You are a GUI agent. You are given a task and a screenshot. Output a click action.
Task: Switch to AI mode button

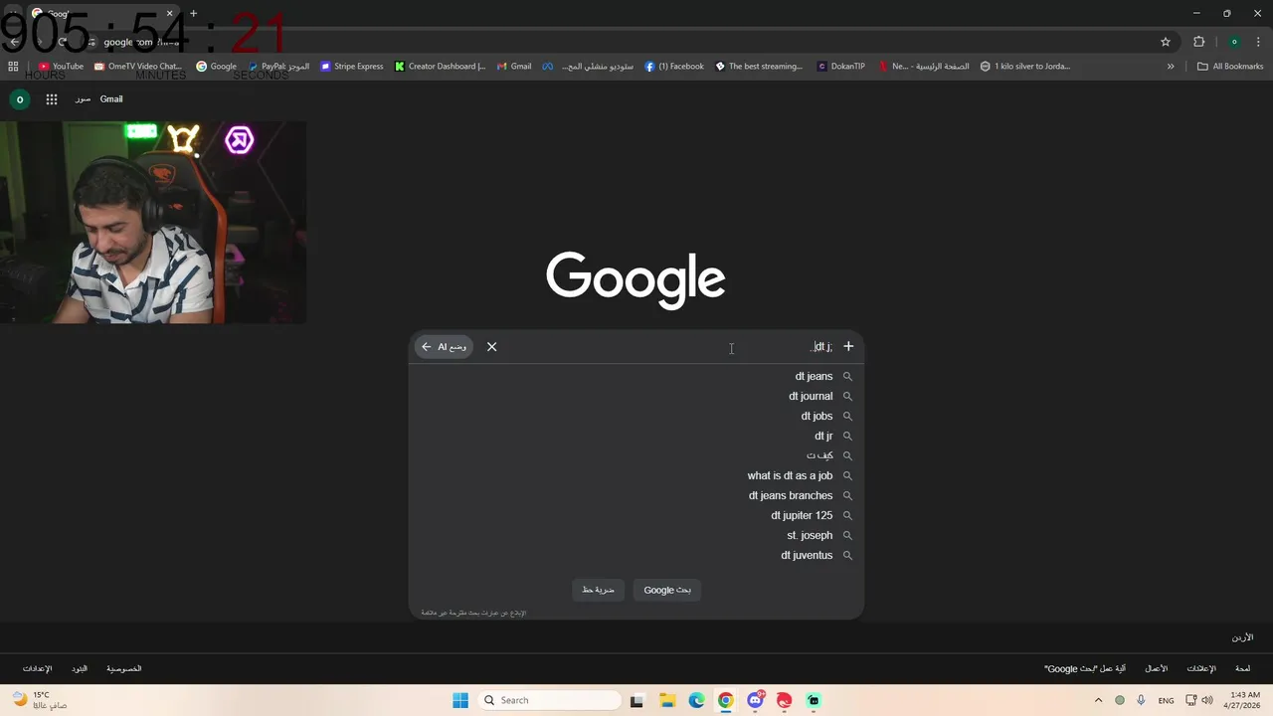(444, 347)
